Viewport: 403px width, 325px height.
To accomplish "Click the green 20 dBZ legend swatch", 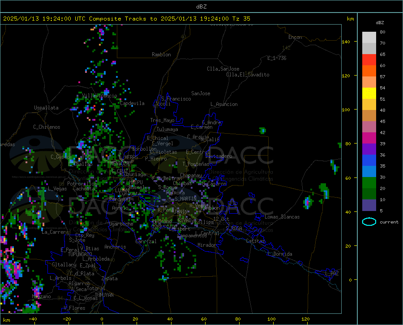I will pyautogui.click(x=369, y=183).
